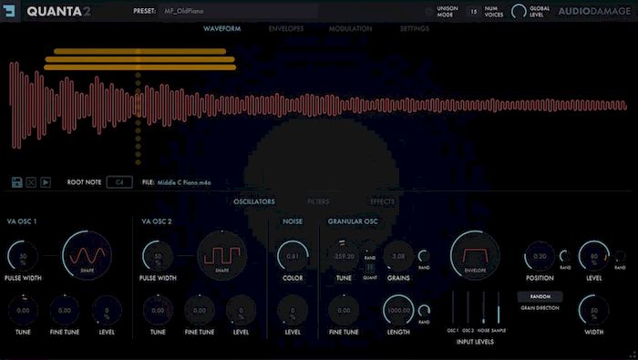Click the granular Envelope shape dial
Screen dimensions: 638x360
point(475,255)
